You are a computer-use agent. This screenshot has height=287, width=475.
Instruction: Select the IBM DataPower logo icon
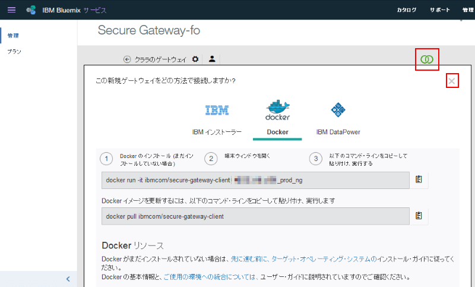coord(338,110)
